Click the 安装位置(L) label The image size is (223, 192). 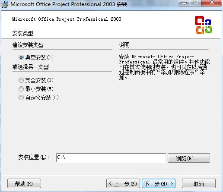pyautogui.click(x=34, y=157)
